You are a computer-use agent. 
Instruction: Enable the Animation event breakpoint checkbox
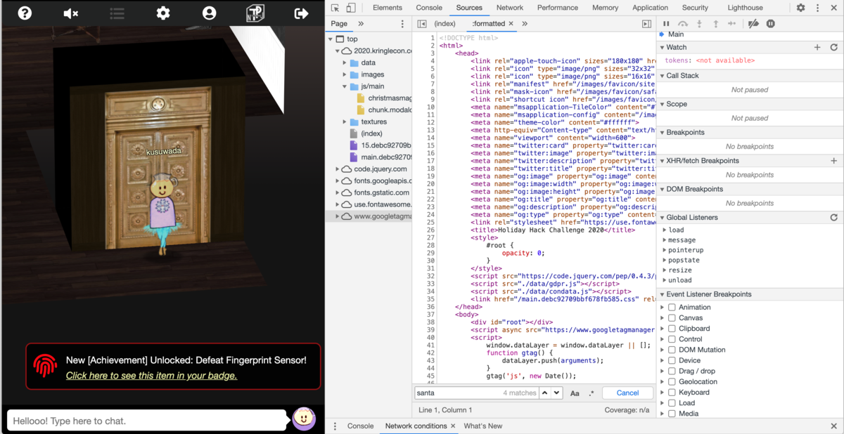point(672,308)
